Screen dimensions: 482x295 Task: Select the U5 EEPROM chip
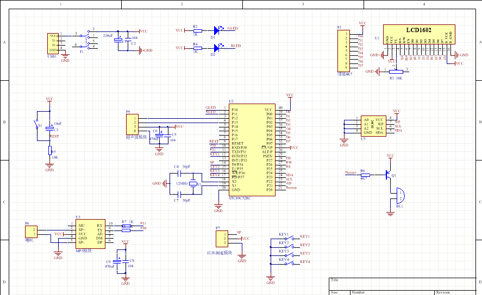373,126
